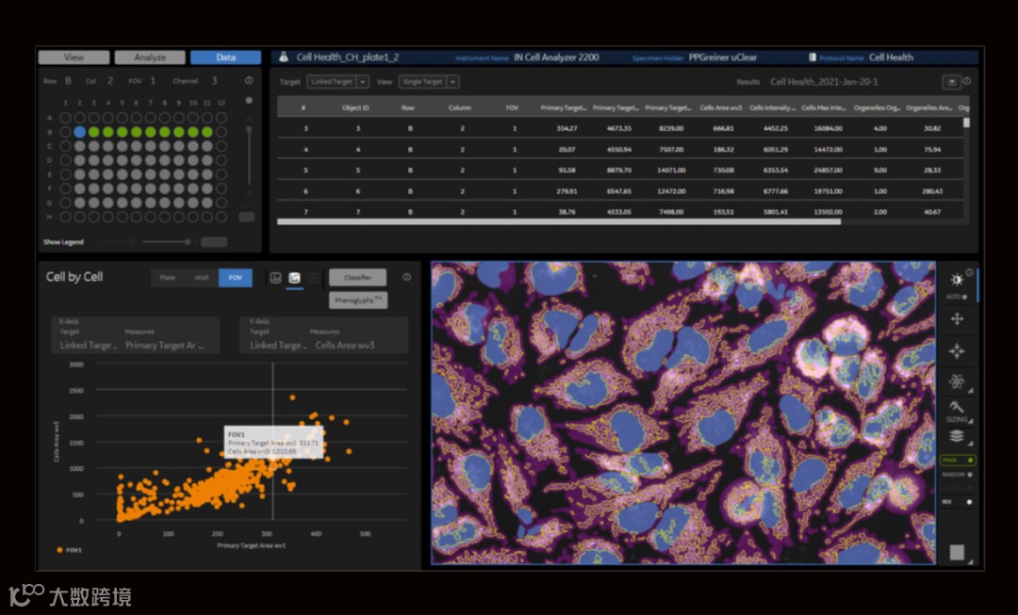Select FOV scope in Cell by Cell
This screenshot has width=1018, height=615.
(235, 278)
